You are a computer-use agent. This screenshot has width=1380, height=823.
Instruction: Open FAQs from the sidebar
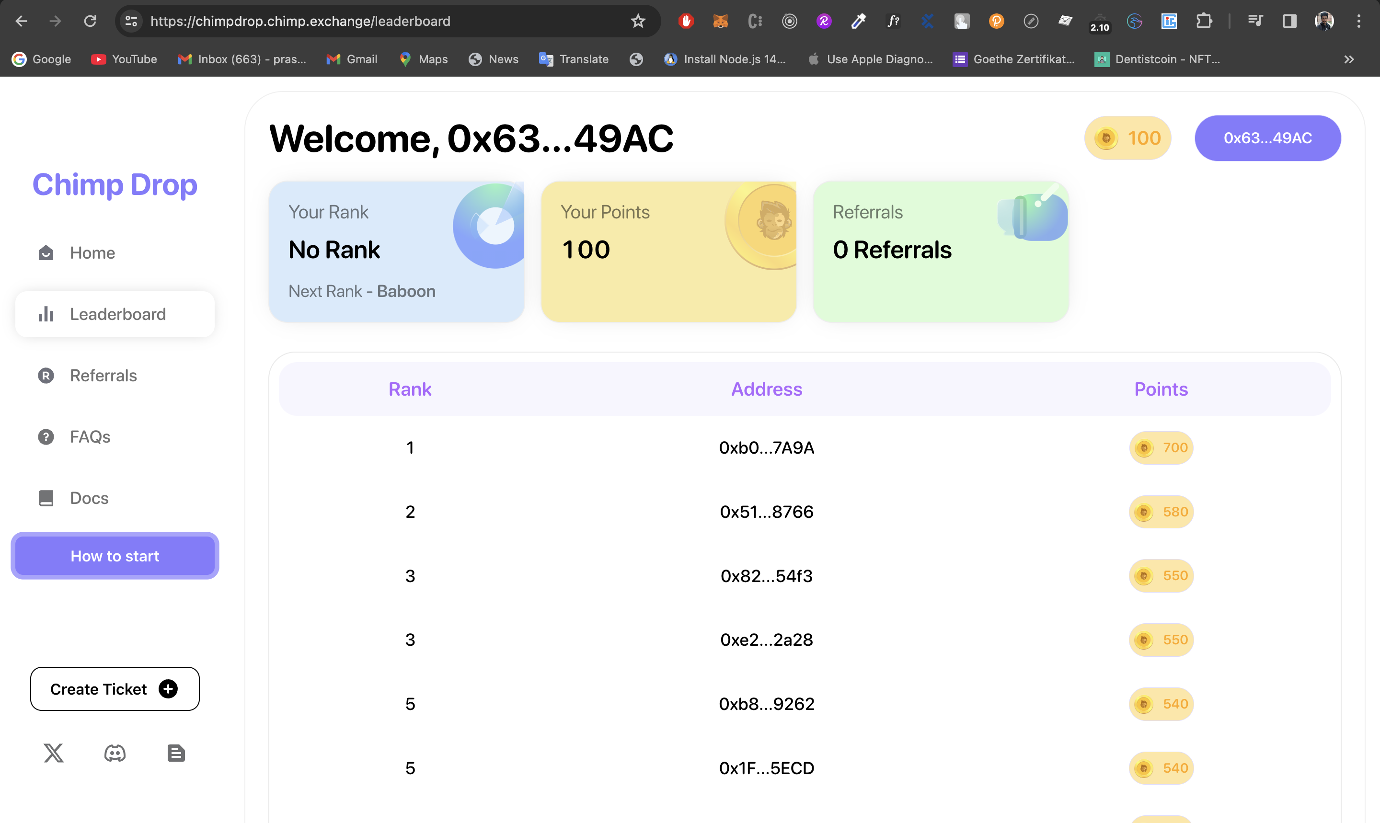tap(90, 437)
